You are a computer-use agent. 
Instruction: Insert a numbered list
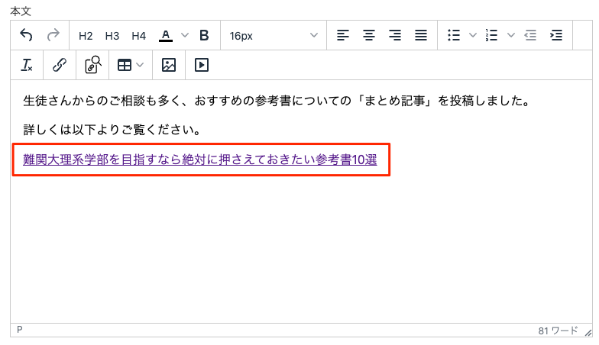[x=491, y=35]
